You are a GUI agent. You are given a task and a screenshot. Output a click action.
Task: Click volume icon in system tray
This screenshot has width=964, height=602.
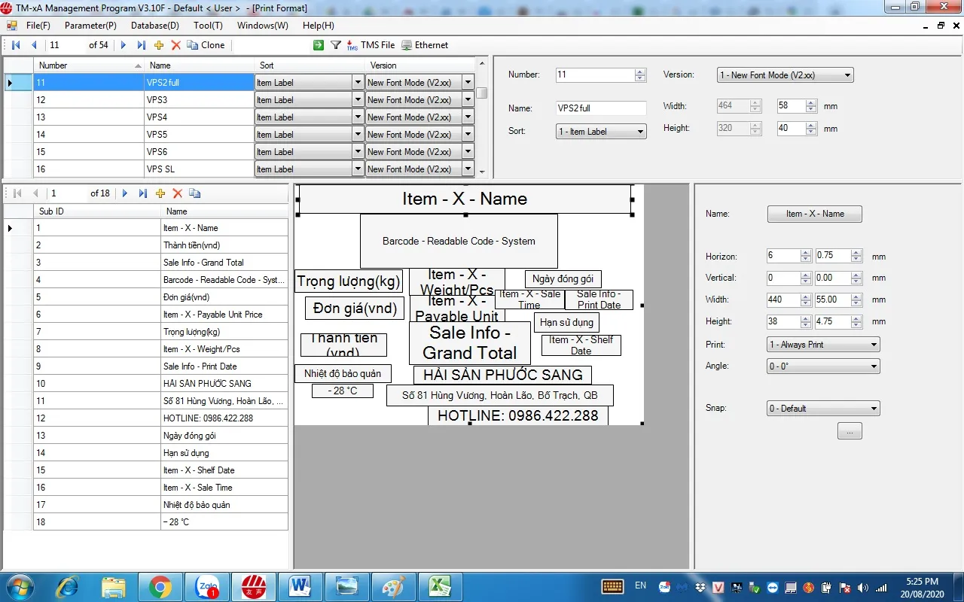click(862, 587)
